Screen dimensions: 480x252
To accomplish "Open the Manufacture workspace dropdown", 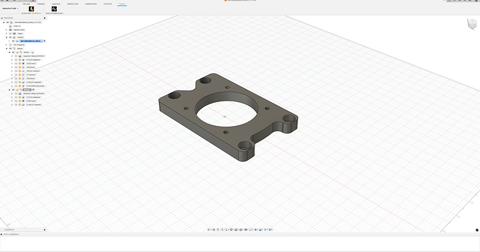I will pos(10,9).
